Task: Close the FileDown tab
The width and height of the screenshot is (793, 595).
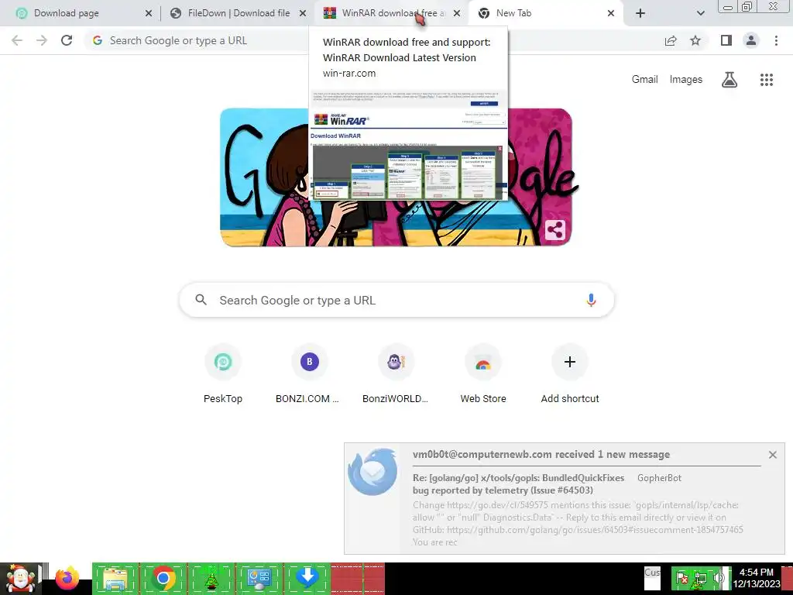Action: click(x=303, y=14)
